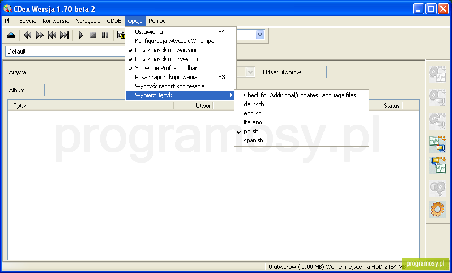
Task: Jump to previous track icon
Action: click(x=52, y=35)
